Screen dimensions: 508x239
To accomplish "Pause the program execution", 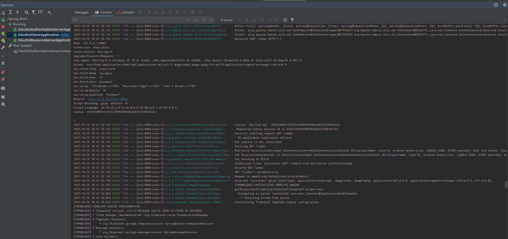I will pos(3,63).
